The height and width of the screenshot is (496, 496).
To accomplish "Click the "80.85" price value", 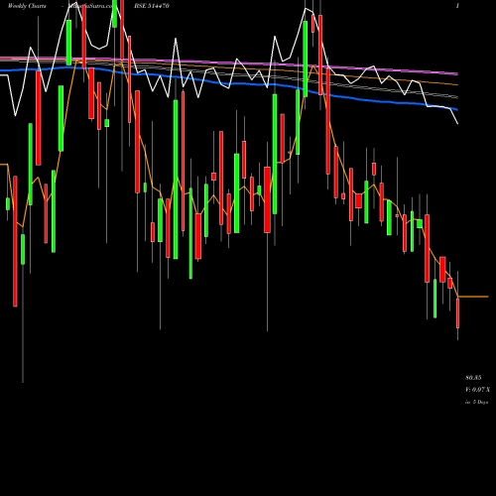I will 473,378.
